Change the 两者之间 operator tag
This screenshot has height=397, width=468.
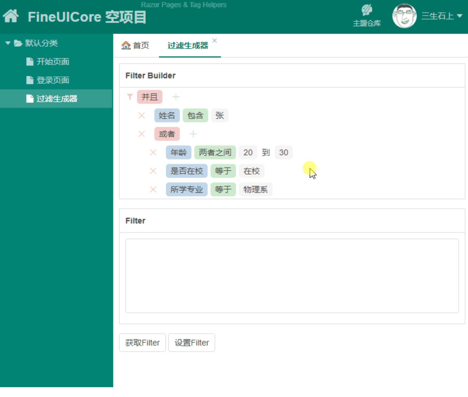click(215, 152)
